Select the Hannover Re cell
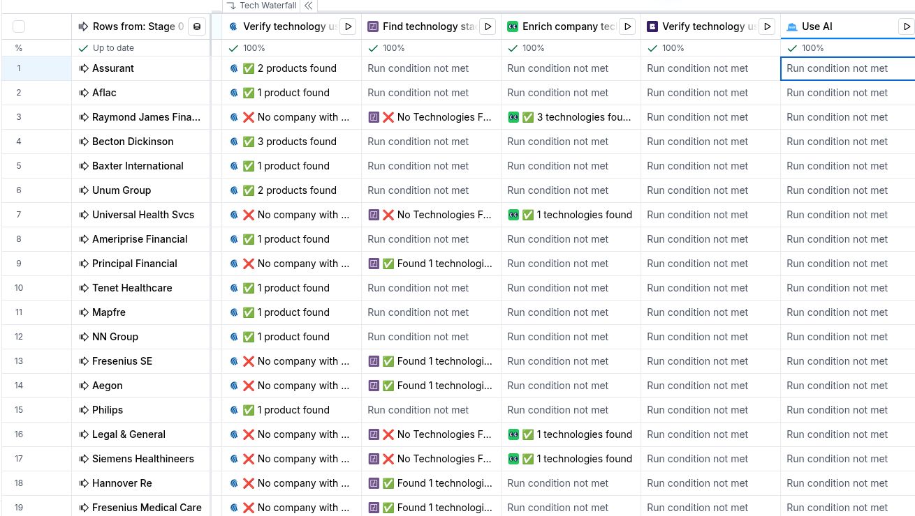Image resolution: width=915 pixels, height=516 pixels. (141, 483)
